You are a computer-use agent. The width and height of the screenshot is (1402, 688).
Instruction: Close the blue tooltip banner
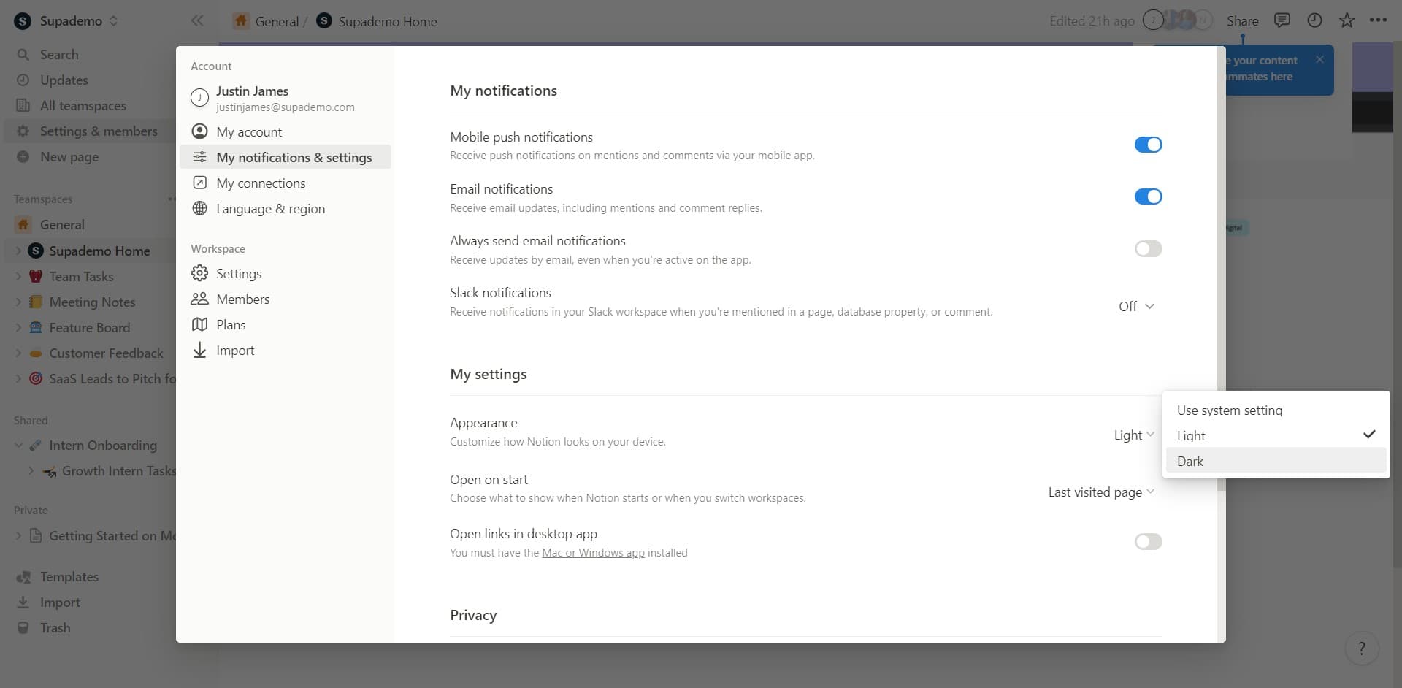click(x=1319, y=60)
